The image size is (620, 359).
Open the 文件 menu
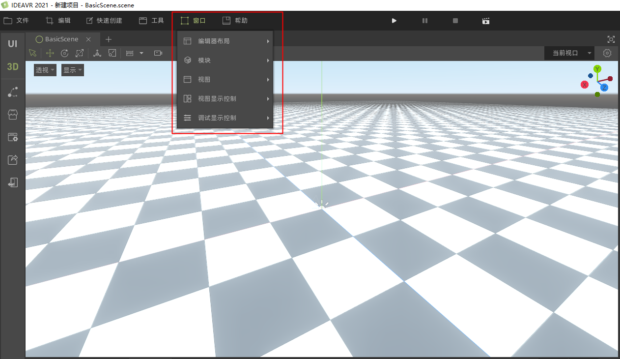coord(17,21)
